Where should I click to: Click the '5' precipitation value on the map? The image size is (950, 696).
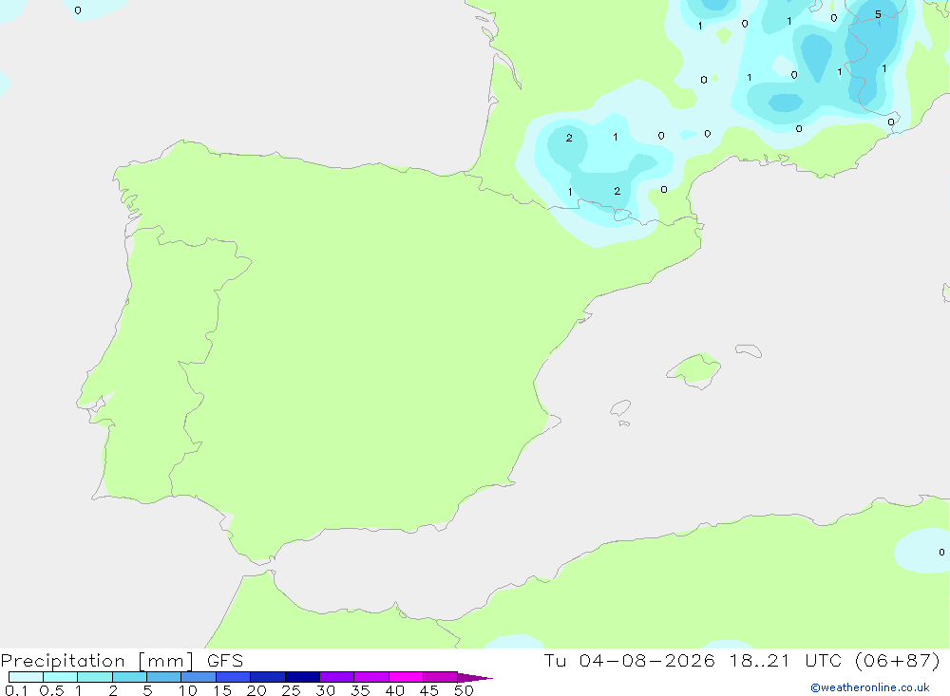click(878, 14)
